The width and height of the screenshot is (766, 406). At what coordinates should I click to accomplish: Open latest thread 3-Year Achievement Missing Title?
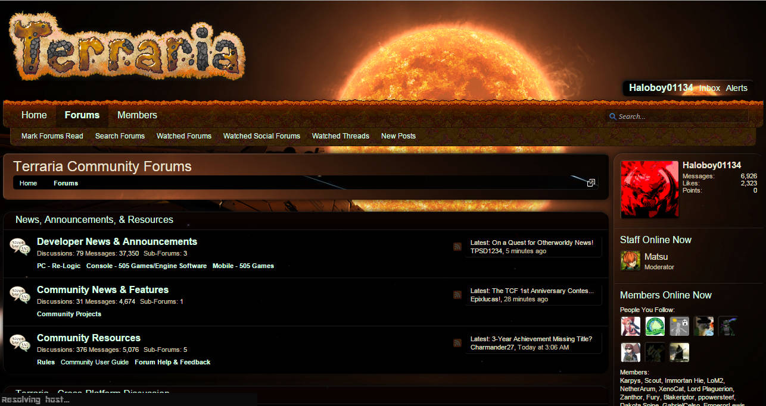(542, 339)
